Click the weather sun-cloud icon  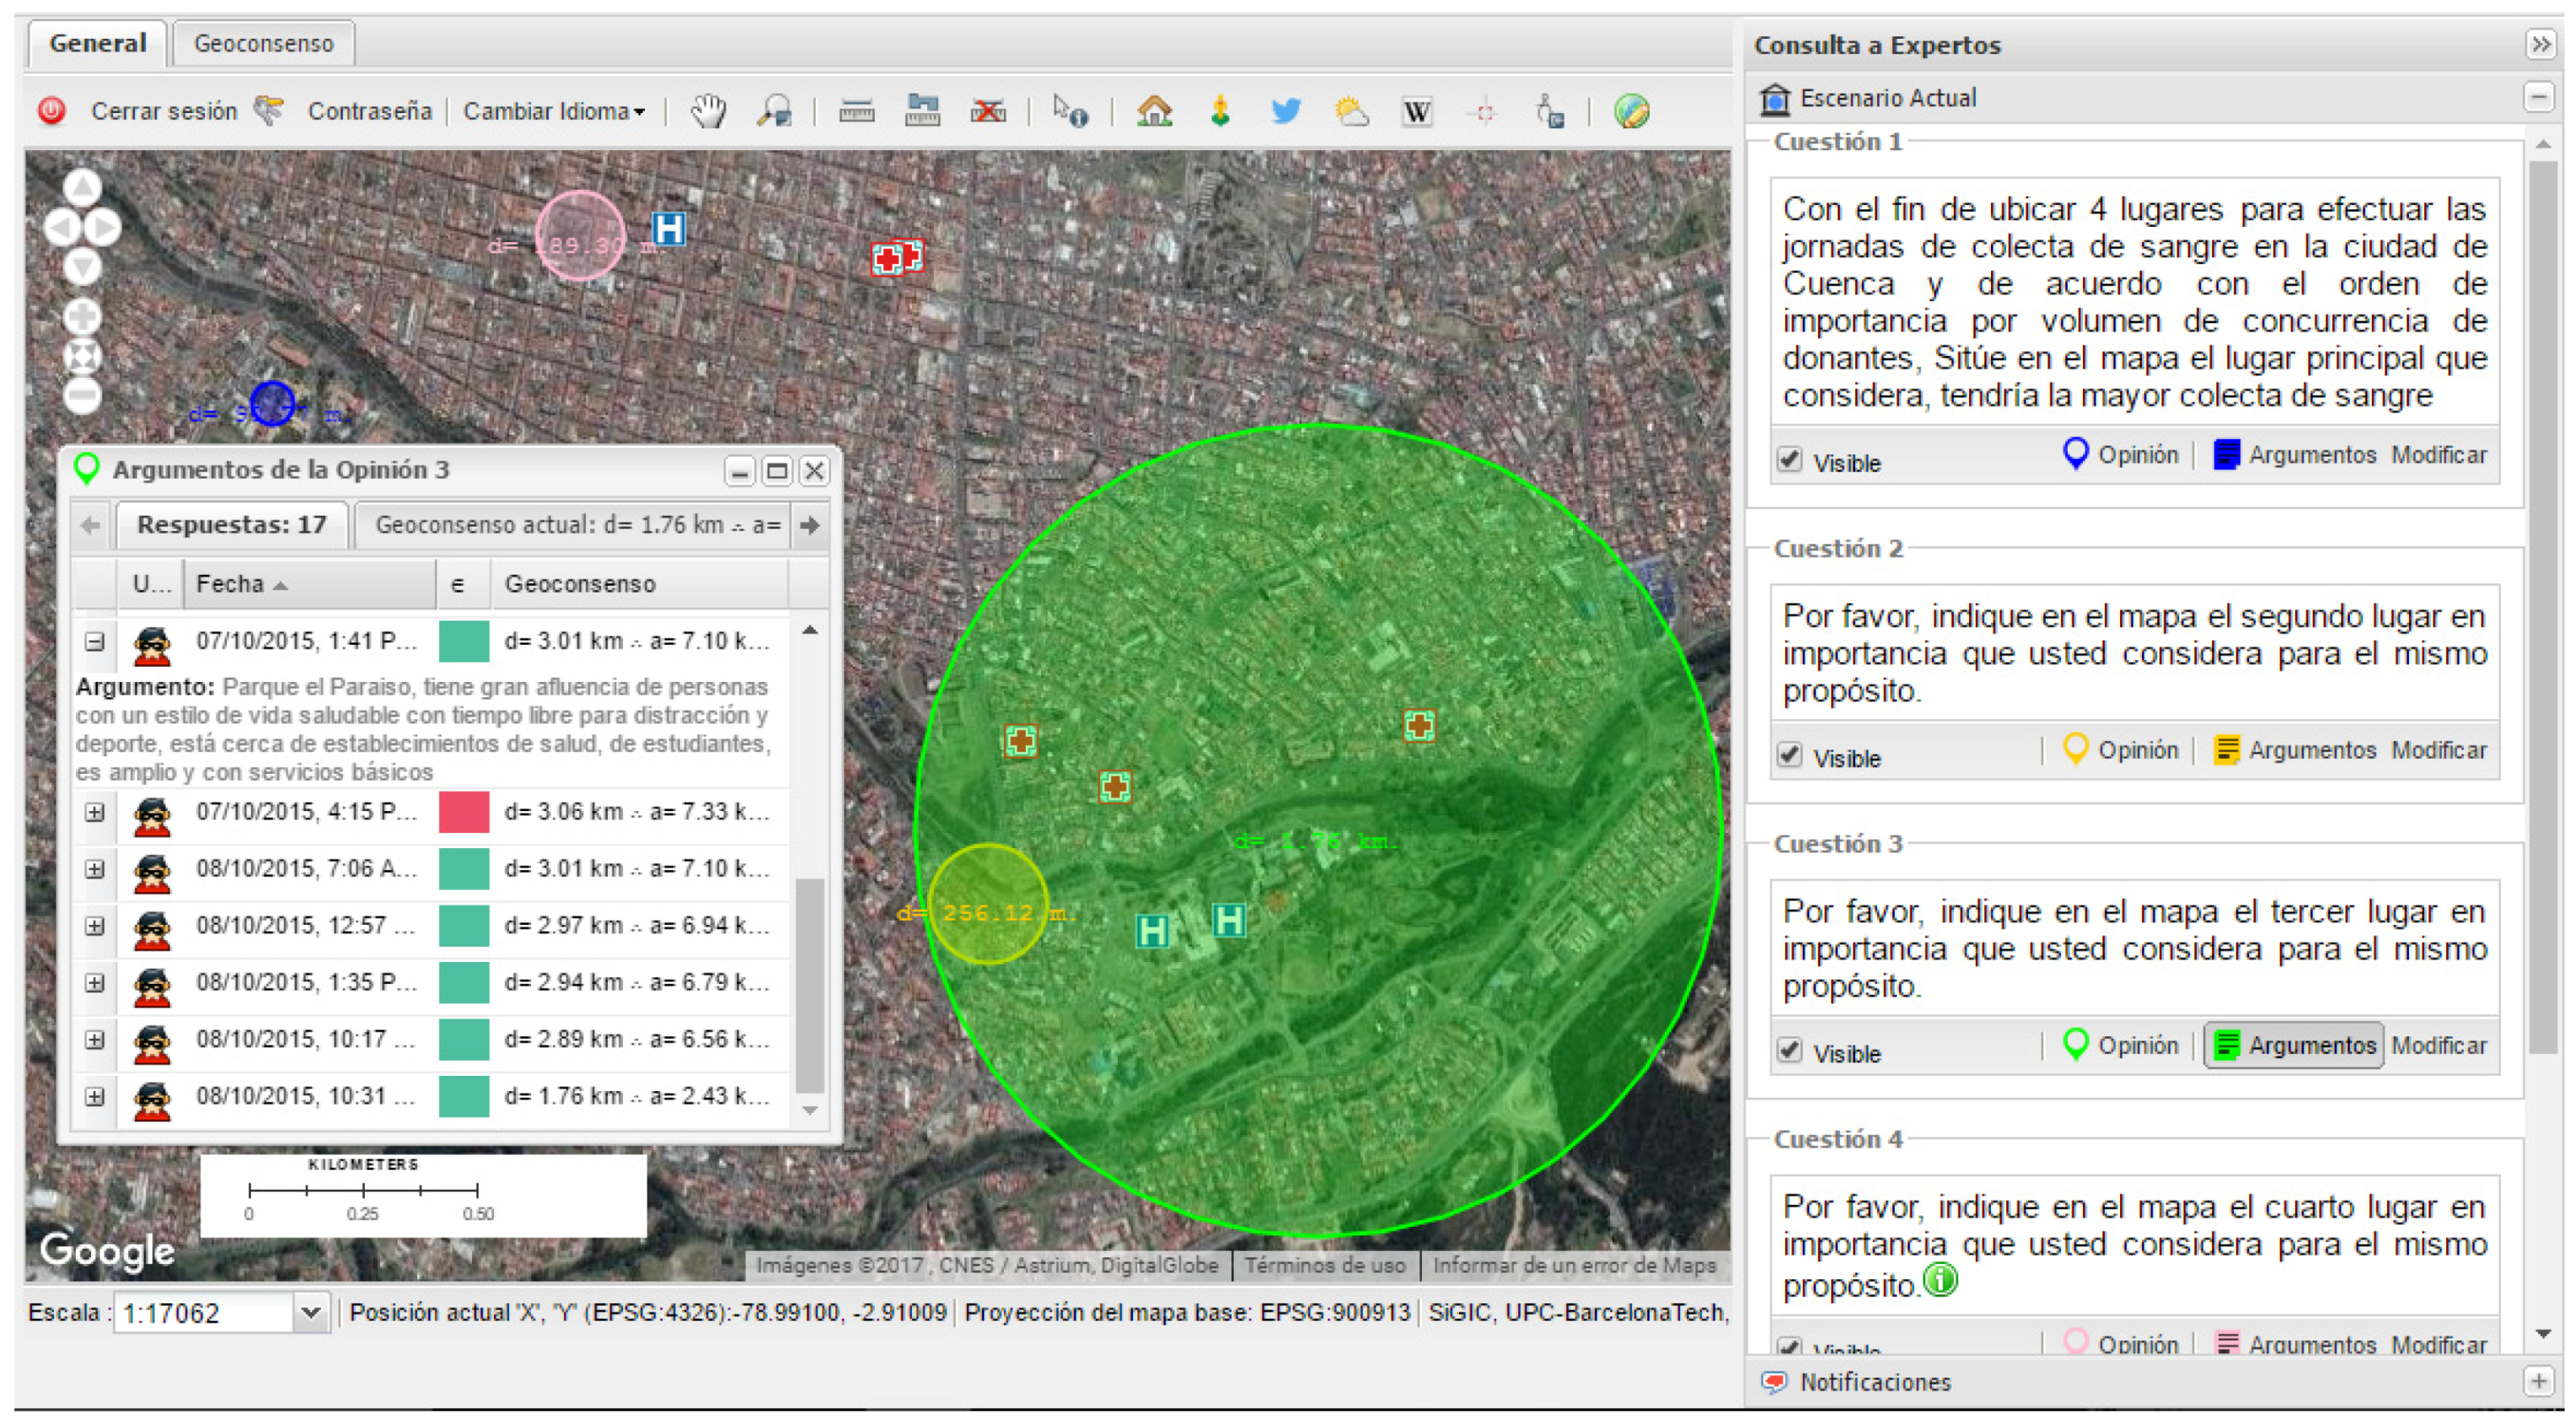(1351, 110)
